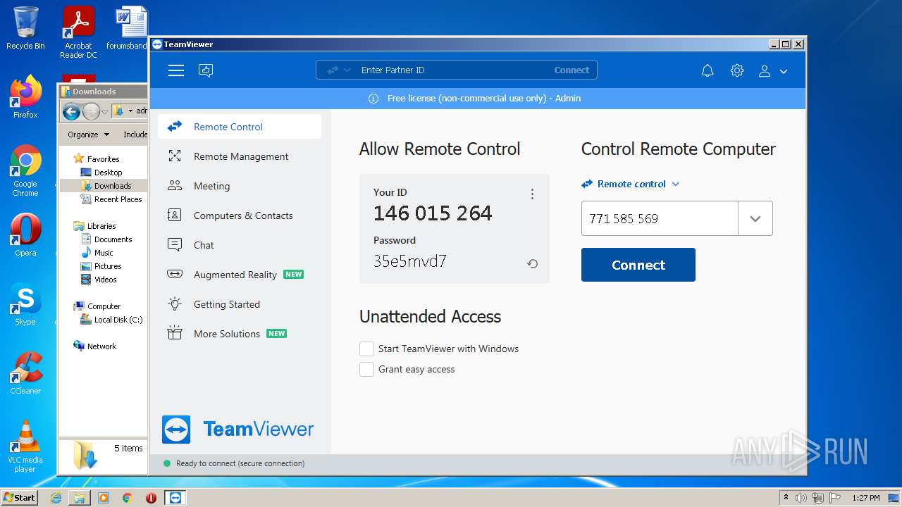Image resolution: width=902 pixels, height=507 pixels.
Task: Expand the Remote control mode dropdown
Action: [631, 184]
